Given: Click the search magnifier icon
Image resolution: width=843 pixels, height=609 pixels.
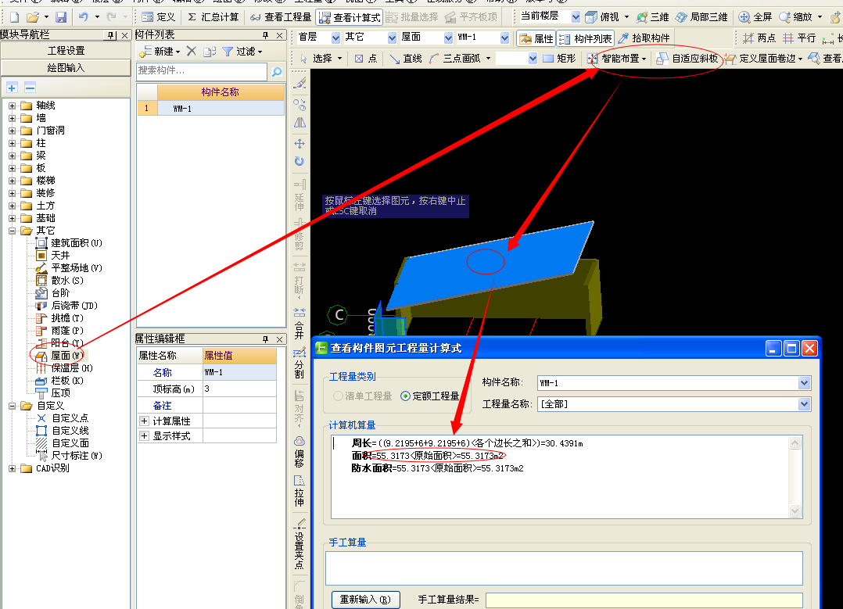Looking at the screenshot, I should 277,71.
